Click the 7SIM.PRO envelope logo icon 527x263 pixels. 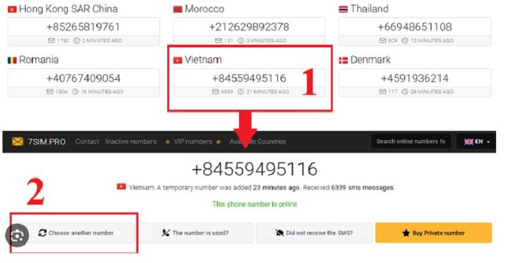pyautogui.click(x=18, y=141)
